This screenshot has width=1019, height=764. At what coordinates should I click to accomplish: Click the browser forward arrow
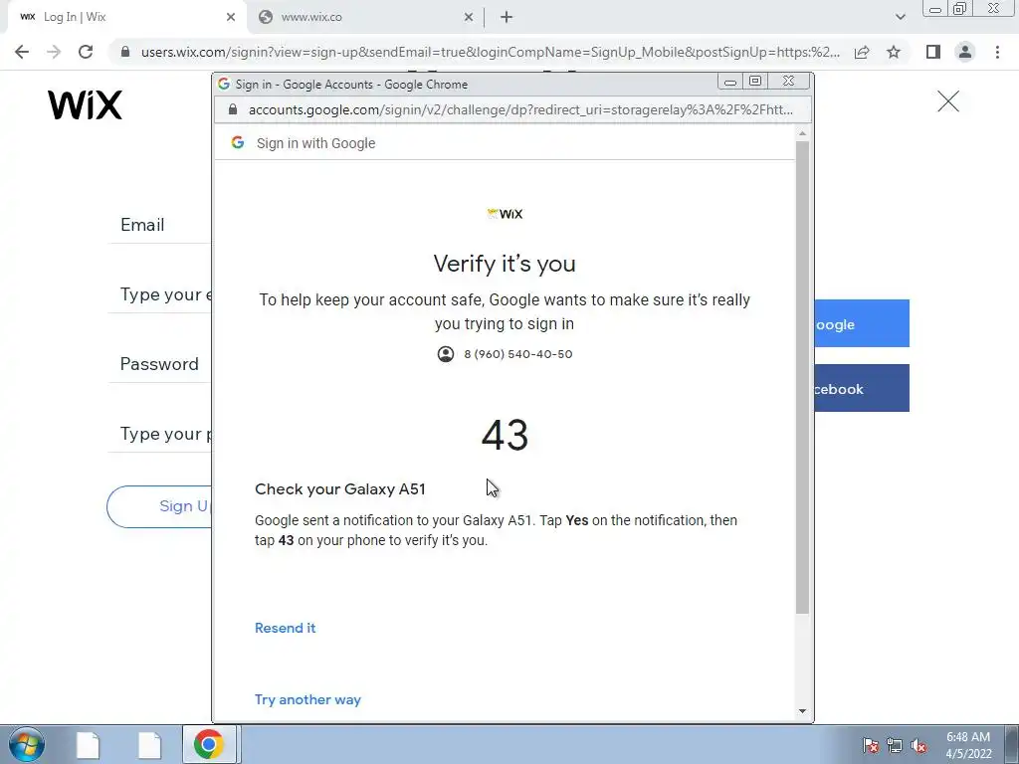pos(54,52)
